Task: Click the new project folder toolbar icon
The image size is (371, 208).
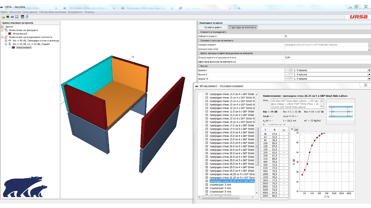Action: tap(3, 17)
